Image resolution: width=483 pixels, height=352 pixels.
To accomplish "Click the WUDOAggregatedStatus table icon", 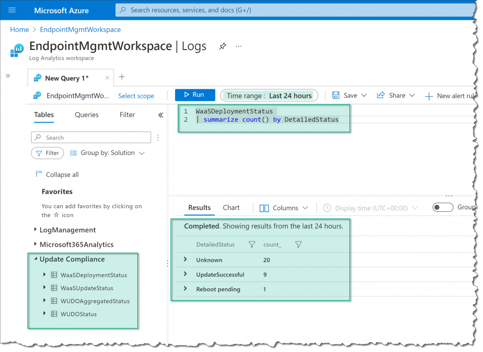I will (54, 301).
